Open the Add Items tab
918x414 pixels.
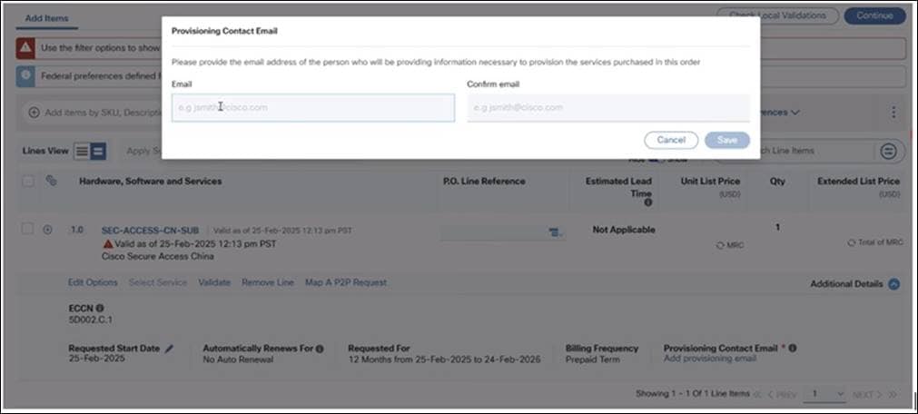(x=47, y=18)
